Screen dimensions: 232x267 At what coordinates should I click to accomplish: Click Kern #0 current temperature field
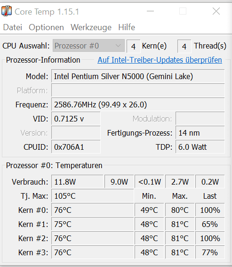(x=93, y=210)
